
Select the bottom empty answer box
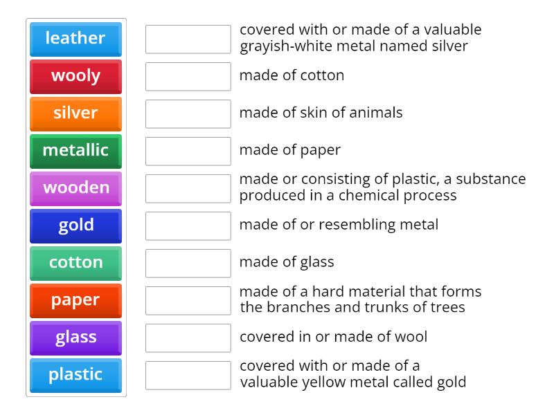tap(188, 375)
